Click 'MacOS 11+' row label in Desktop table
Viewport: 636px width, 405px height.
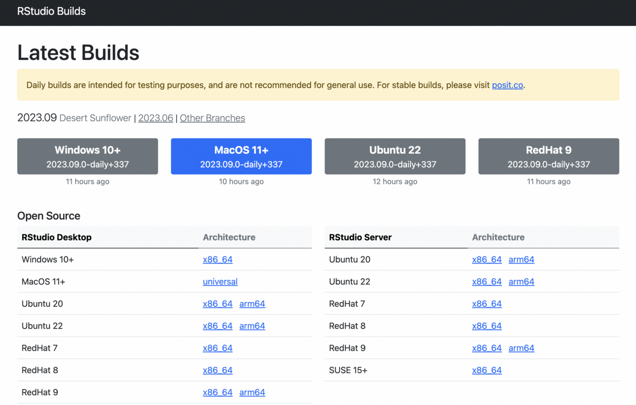point(43,282)
